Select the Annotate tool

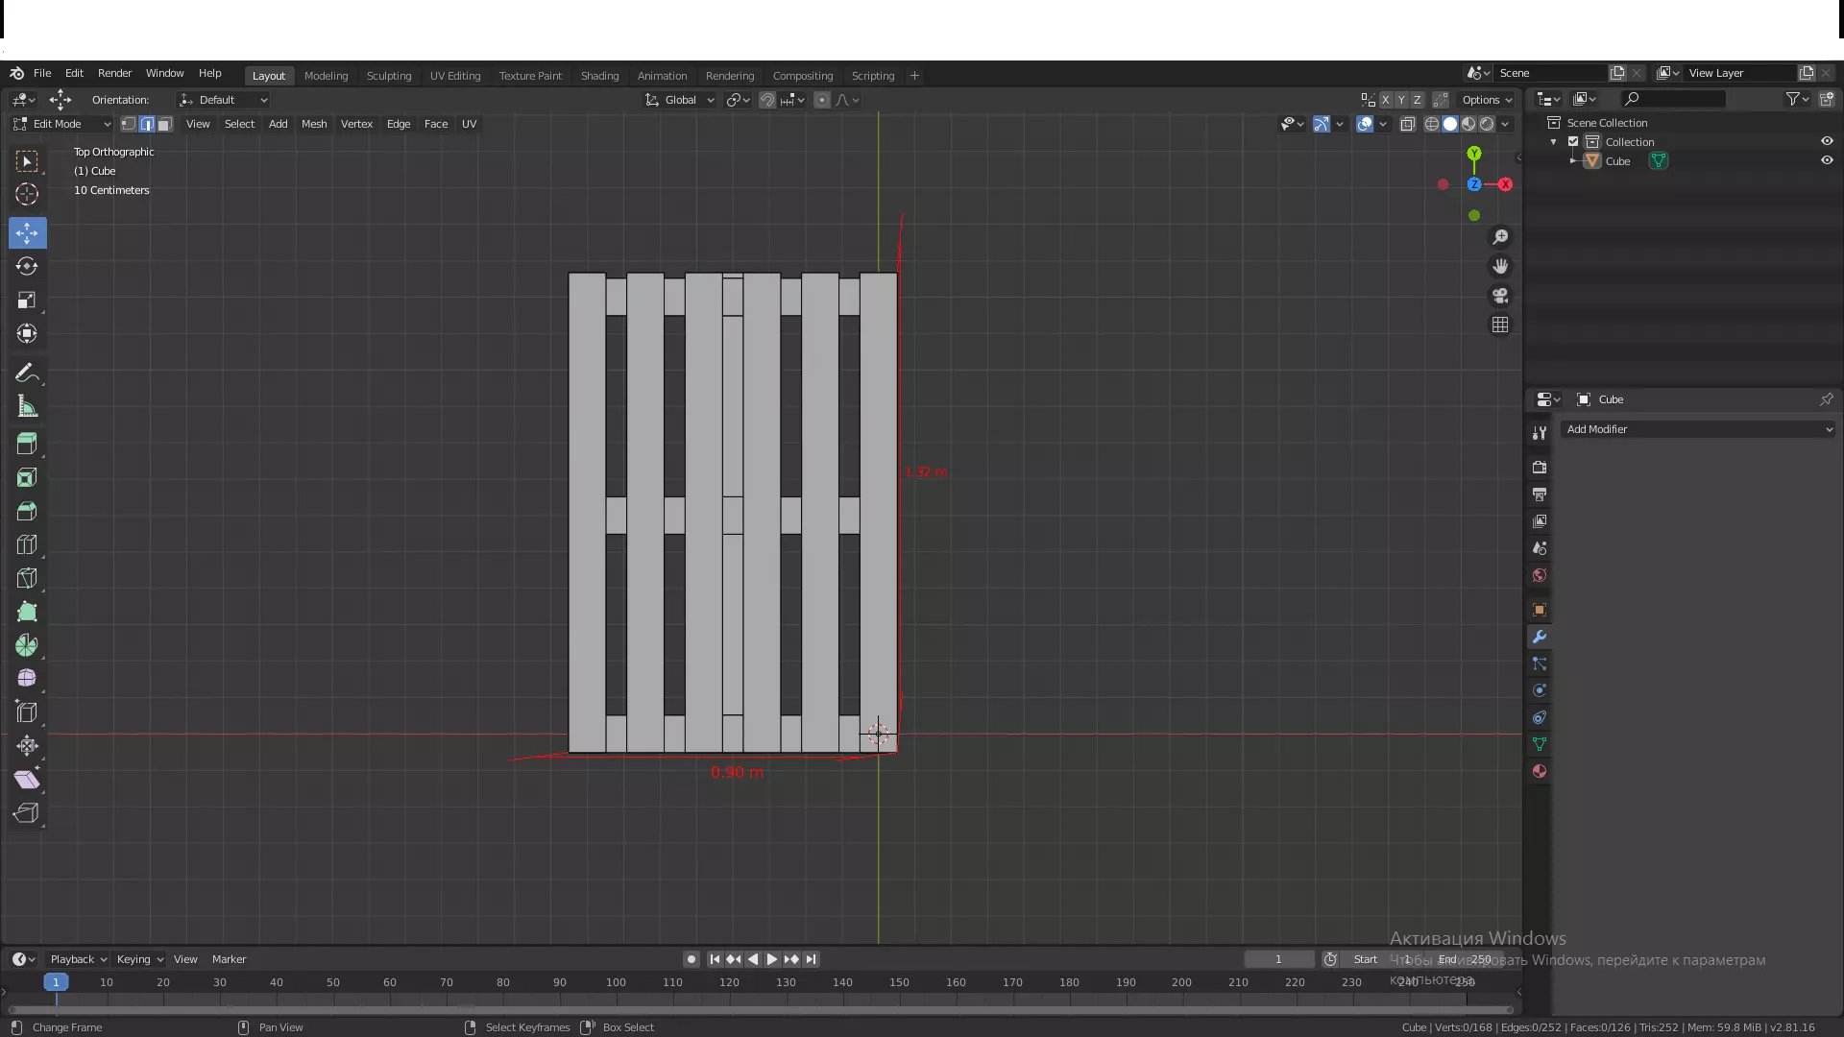point(27,373)
